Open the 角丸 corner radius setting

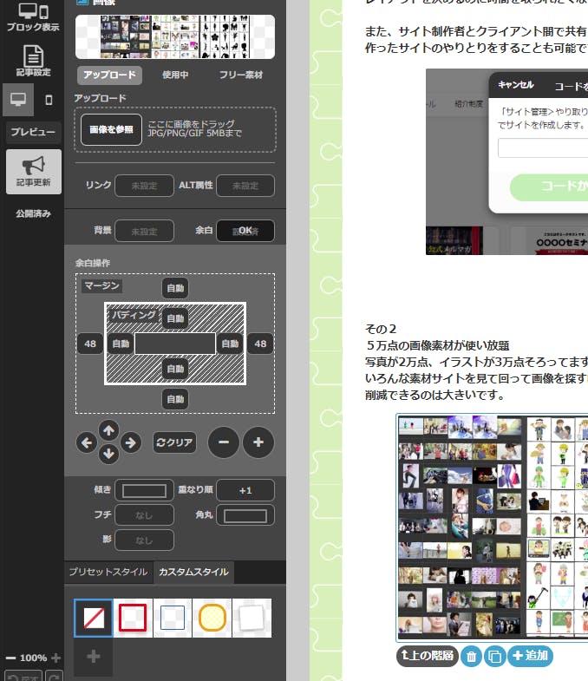245,515
